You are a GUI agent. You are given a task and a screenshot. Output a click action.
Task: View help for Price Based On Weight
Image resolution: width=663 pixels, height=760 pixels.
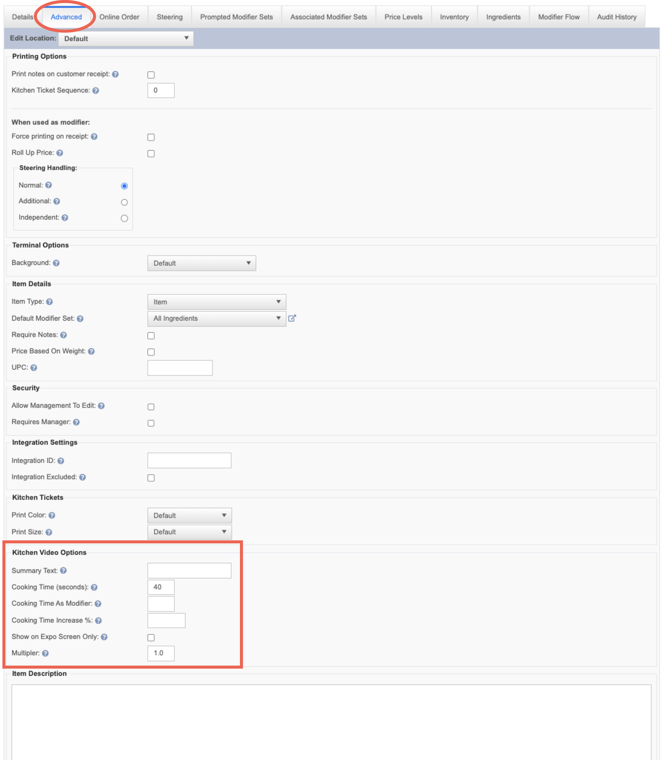coord(91,351)
